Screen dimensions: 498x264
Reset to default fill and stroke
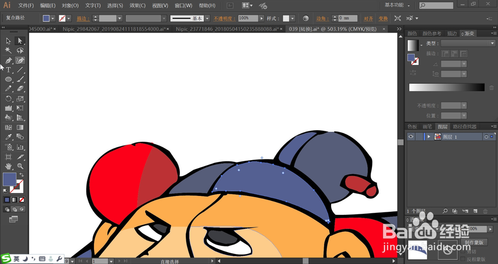(5, 191)
